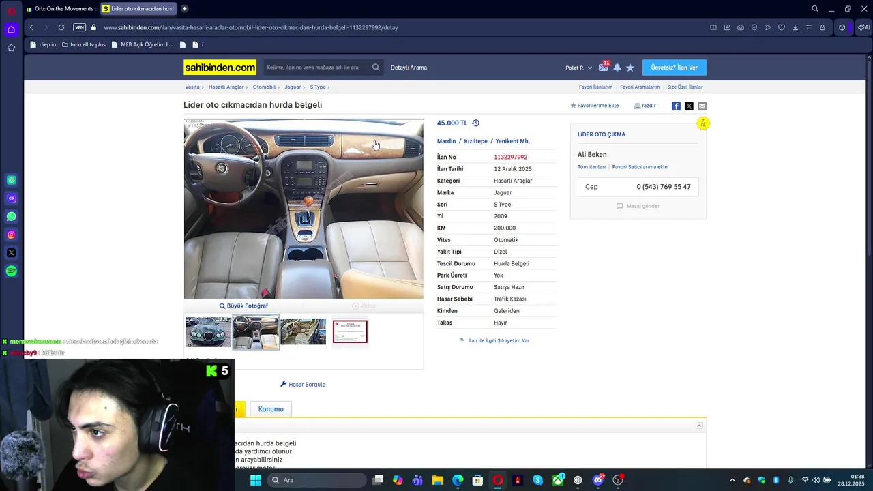Open Opera easy setup sliders icon
The image size is (873, 491).
(809, 27)
